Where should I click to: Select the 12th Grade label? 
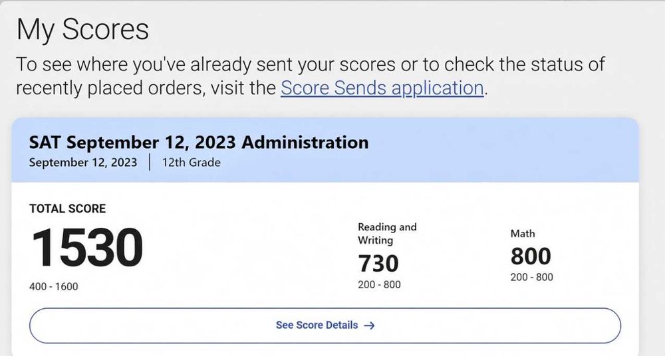pyautogui.click(x=192, y=163)
